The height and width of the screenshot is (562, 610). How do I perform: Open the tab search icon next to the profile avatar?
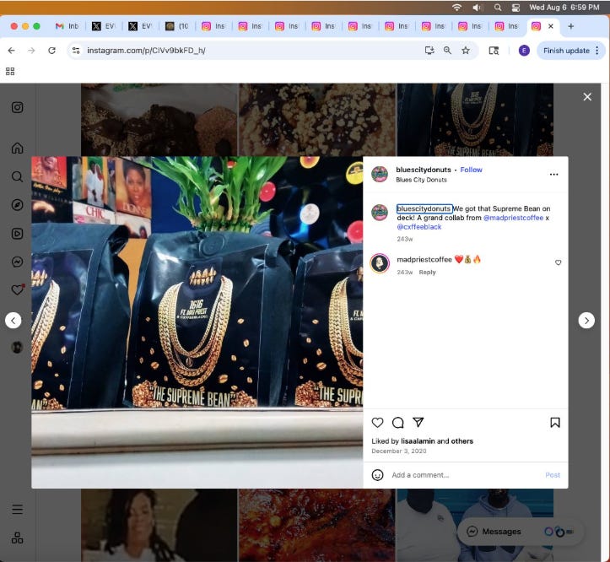[494, 51]
